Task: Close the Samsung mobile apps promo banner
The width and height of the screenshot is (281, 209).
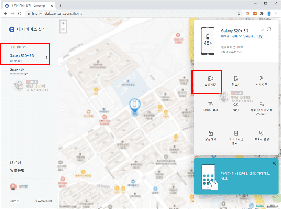Action: click(x=274, y=163)
